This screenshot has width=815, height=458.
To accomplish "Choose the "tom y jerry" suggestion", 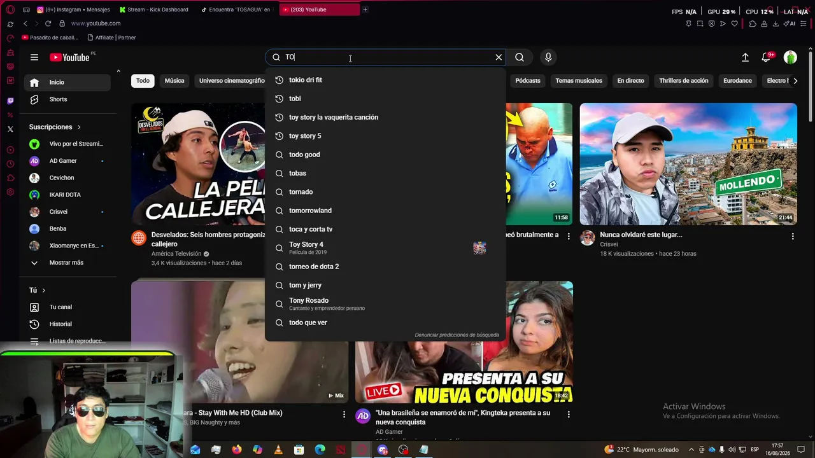I will click(x=385, y=285).
